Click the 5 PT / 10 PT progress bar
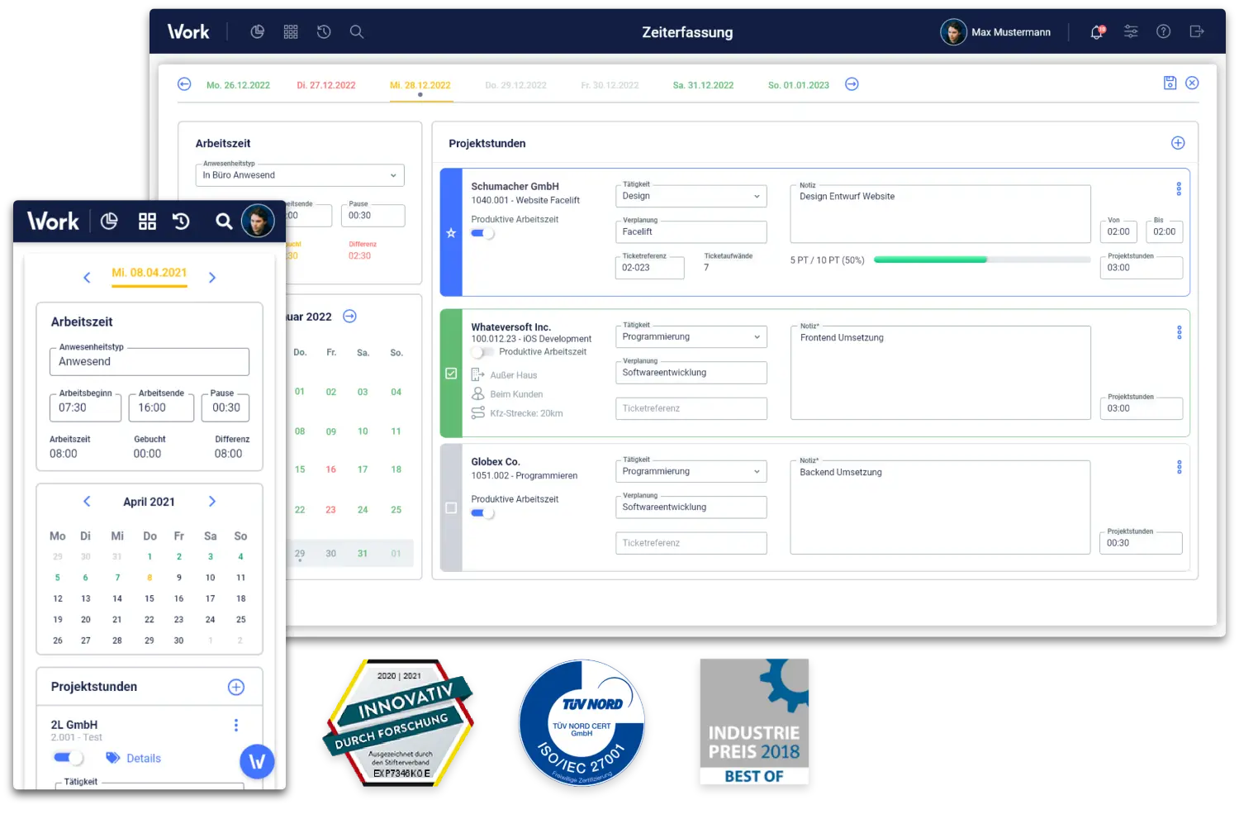 point(982,260)
